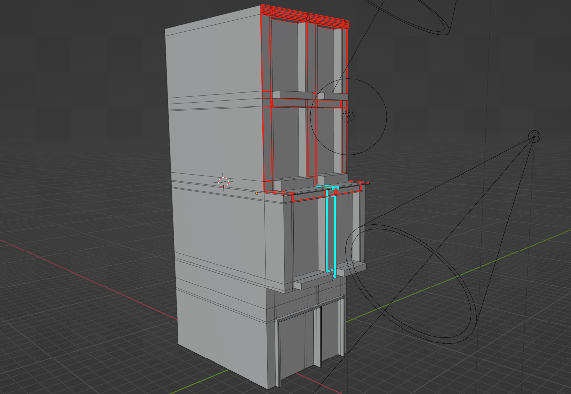Click the red-and-white 3D cursor crosshair
This screenshot has height=394, width=571.
(x=223, y=182)
